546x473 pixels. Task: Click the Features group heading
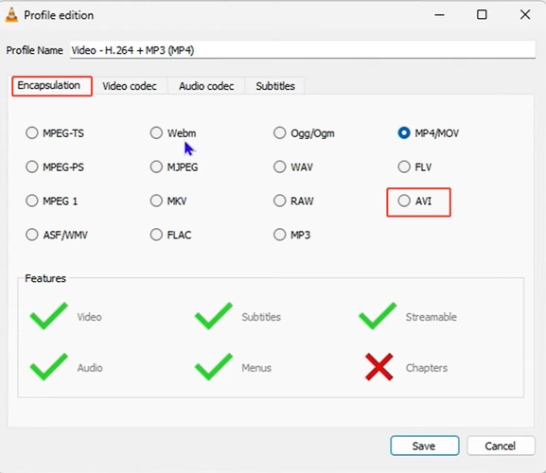click(x=45, y=278)
